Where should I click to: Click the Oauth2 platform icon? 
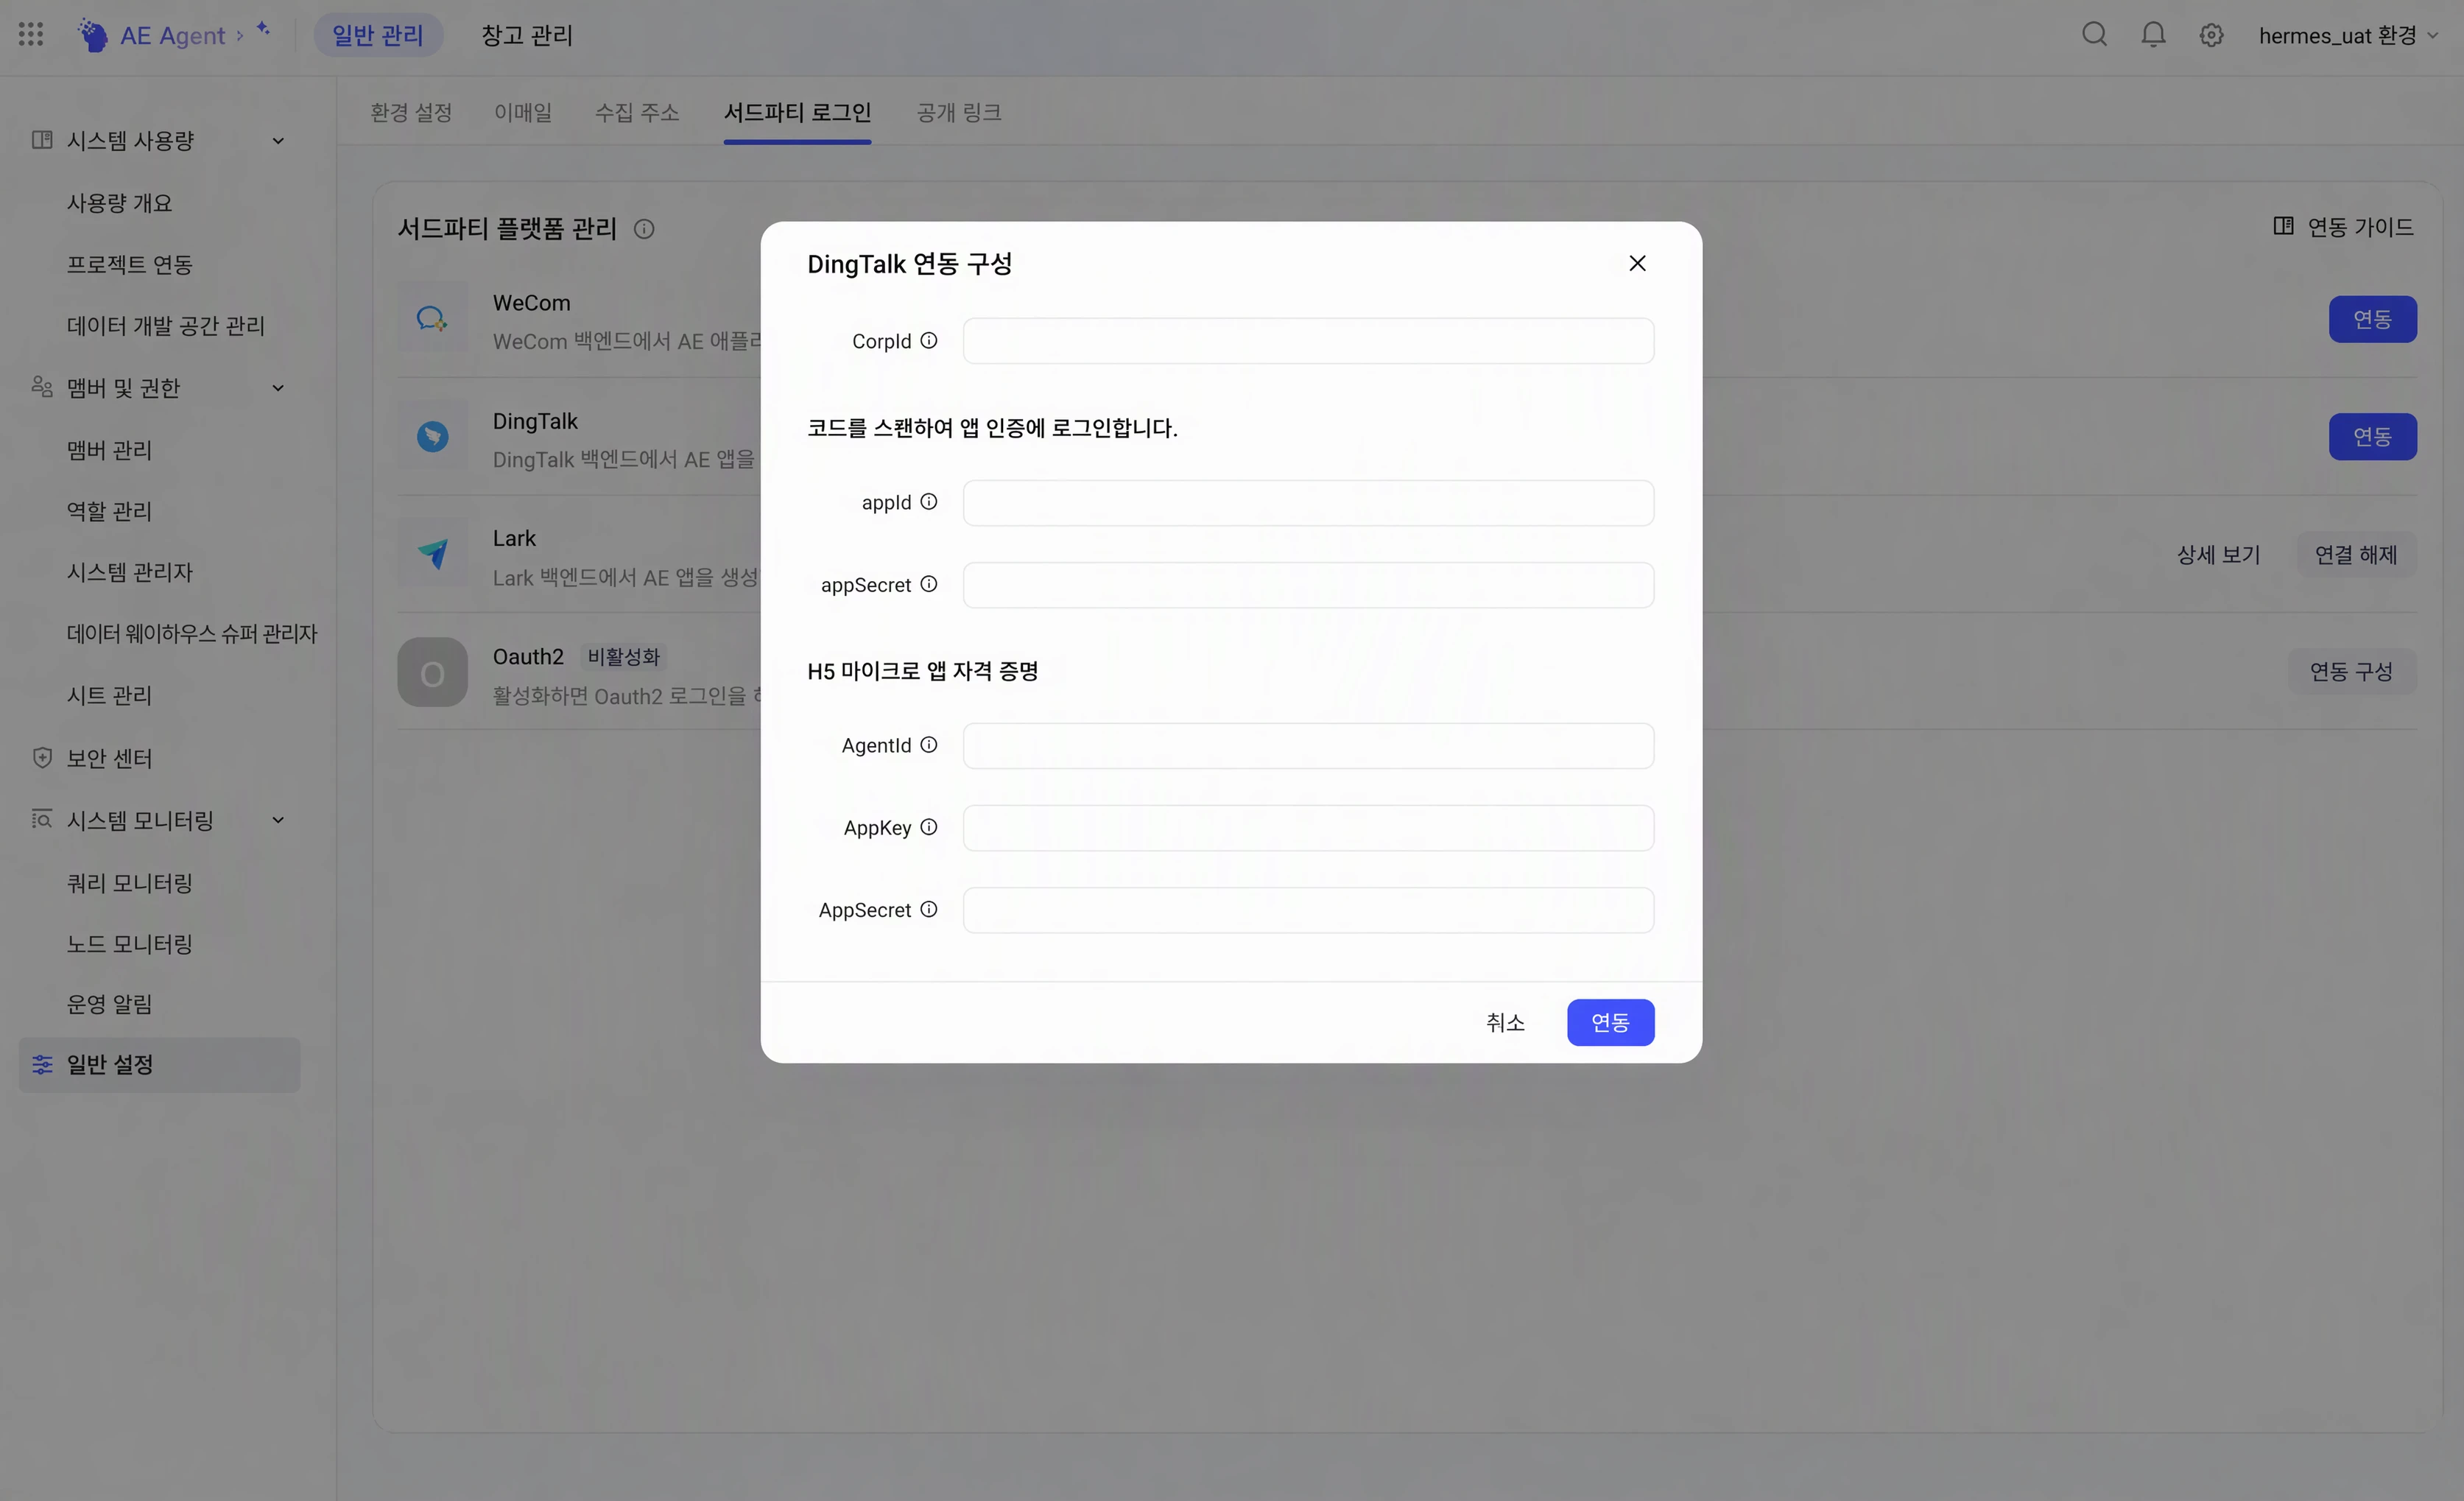(x=432, y=673)
